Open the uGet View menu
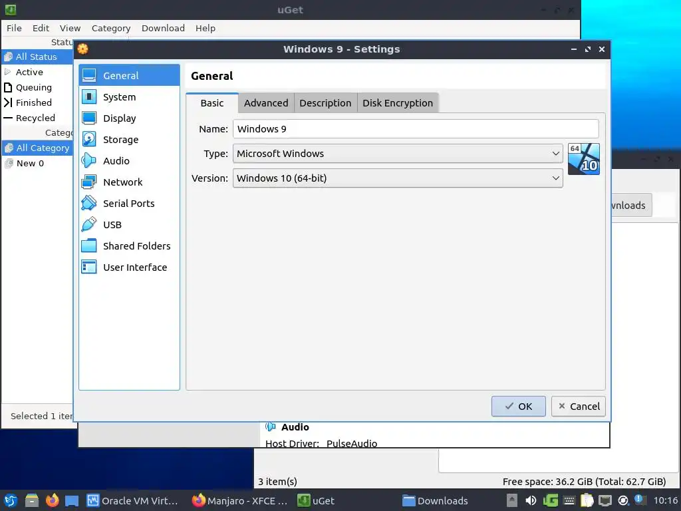Viewport: 681px width, 511px height. click(x=70, y=28)
